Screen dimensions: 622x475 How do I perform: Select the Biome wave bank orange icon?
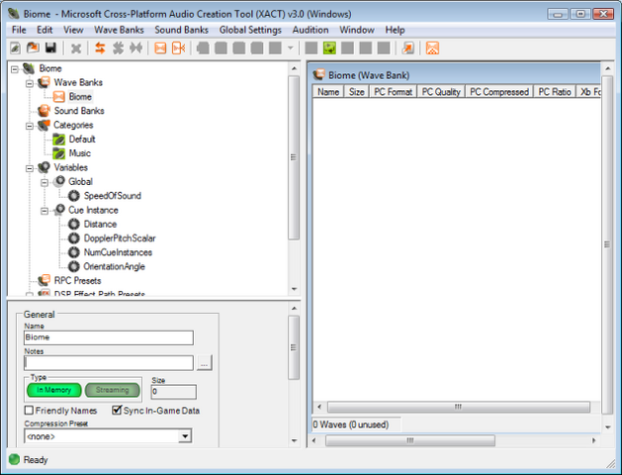point(58,96)
